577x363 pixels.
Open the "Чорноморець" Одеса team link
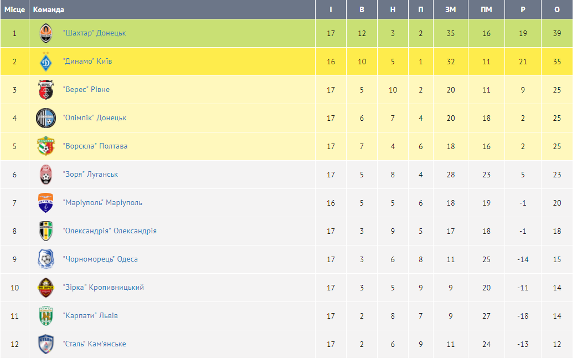(x=100, y=259)
